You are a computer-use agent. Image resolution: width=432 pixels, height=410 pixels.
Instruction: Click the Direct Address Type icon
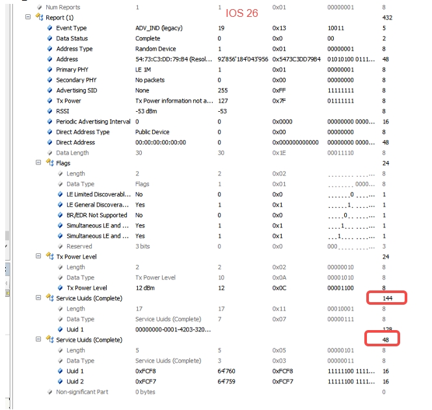tap(50, 132)
